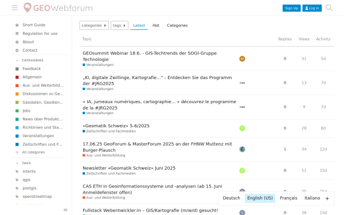Switch language to Français
This screenshot has width=344, height=215.
288,198
